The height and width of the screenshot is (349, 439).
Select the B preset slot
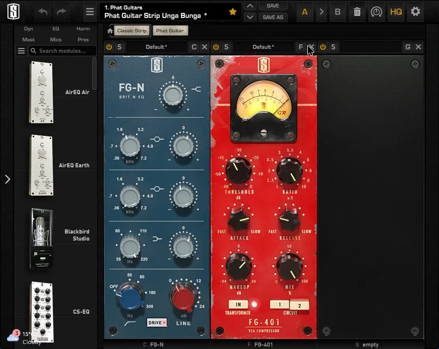point(338,11)
